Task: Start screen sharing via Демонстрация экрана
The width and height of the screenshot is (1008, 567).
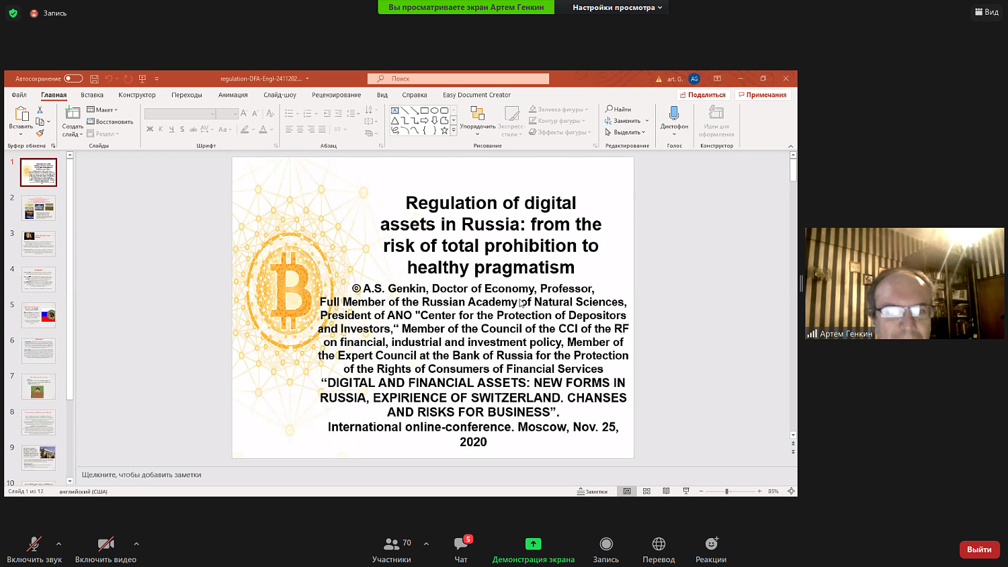Action: coord(533,550)
